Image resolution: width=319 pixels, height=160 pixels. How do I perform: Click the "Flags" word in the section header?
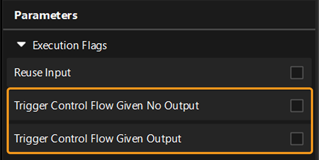[x=95, y=46]
